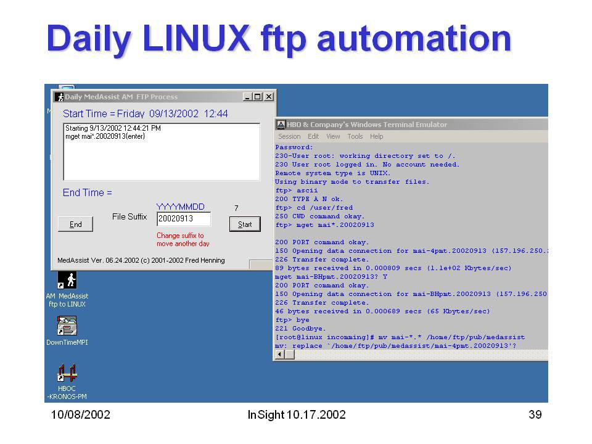The image size is (592, 444).
Task: Open the HBOC-KRONOS-PM desktop shortcut
Action: 67,374
